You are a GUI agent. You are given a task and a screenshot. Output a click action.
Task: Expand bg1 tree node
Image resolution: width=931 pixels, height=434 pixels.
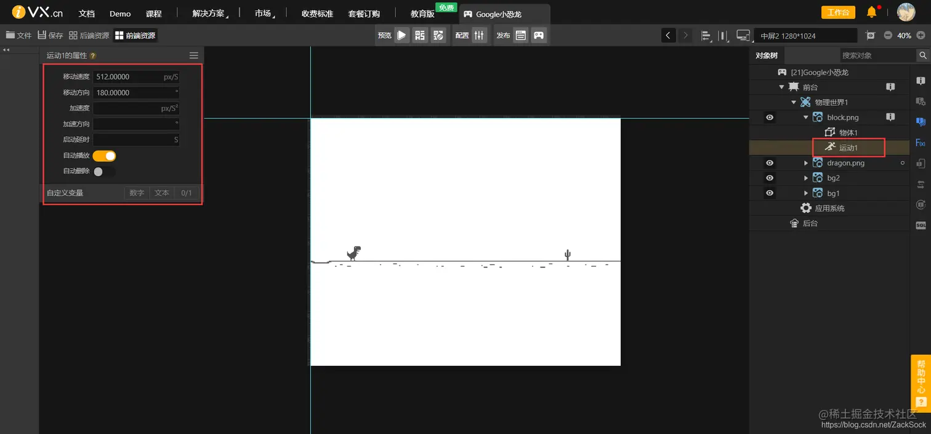pyautogui.click(x=806, y=193)
